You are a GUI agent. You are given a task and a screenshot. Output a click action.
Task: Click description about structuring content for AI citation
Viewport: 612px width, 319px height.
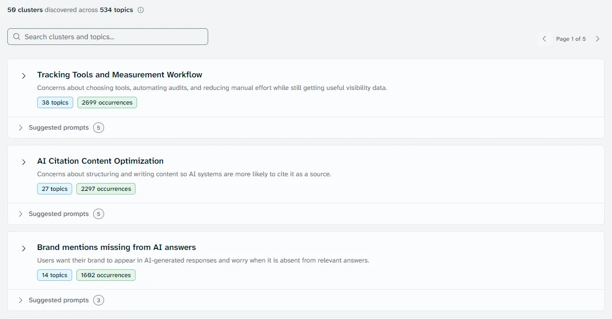pyautogui.click(x=184, y=174)
